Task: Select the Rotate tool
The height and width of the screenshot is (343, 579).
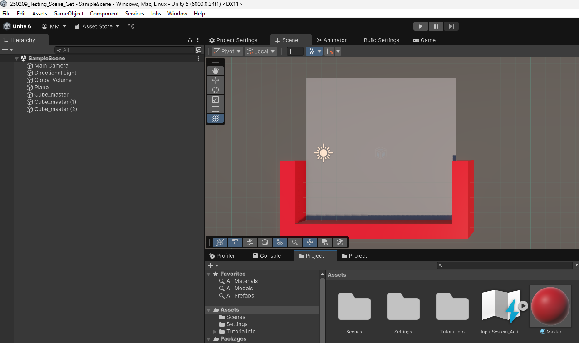Action: (216, 90)
